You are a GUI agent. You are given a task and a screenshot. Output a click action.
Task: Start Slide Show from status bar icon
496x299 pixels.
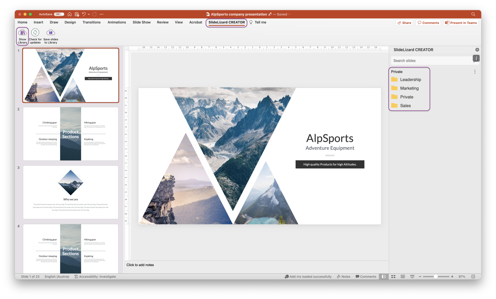tap(412, 276)
